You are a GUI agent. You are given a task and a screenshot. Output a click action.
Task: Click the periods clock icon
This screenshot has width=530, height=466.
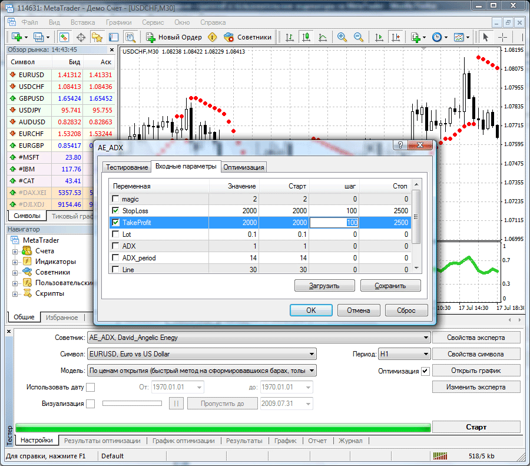click(x=437, y=37)
